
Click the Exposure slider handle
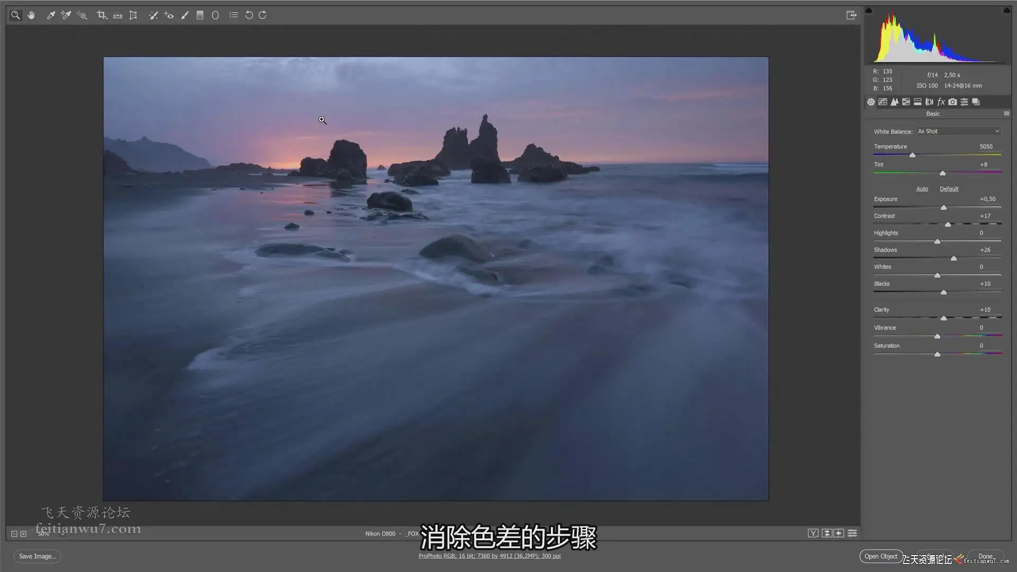click(x=943, y=208)
